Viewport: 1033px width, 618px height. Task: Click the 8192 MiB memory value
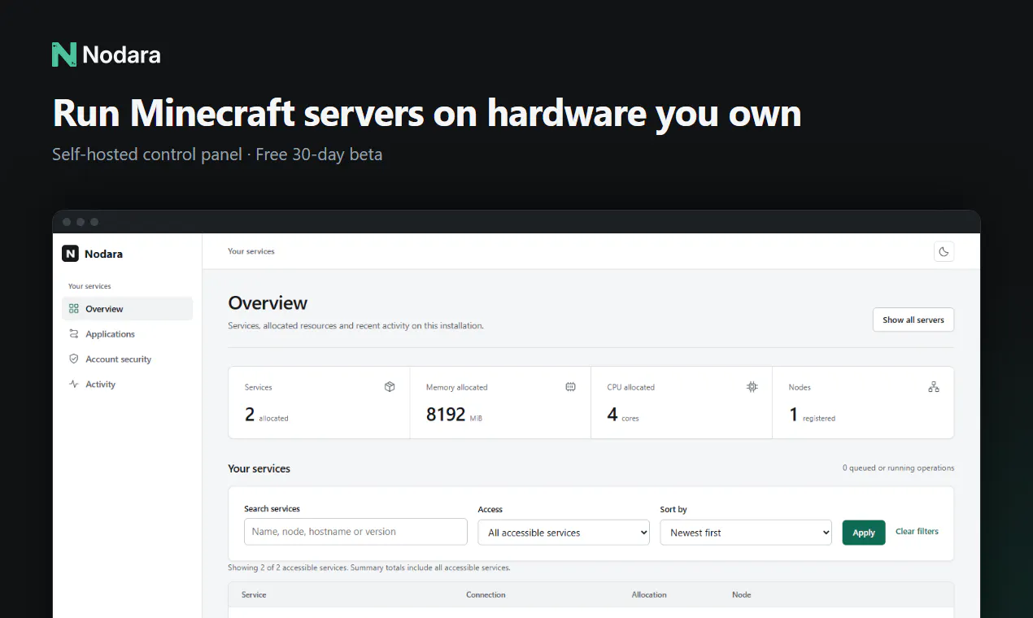click(454, 415)
